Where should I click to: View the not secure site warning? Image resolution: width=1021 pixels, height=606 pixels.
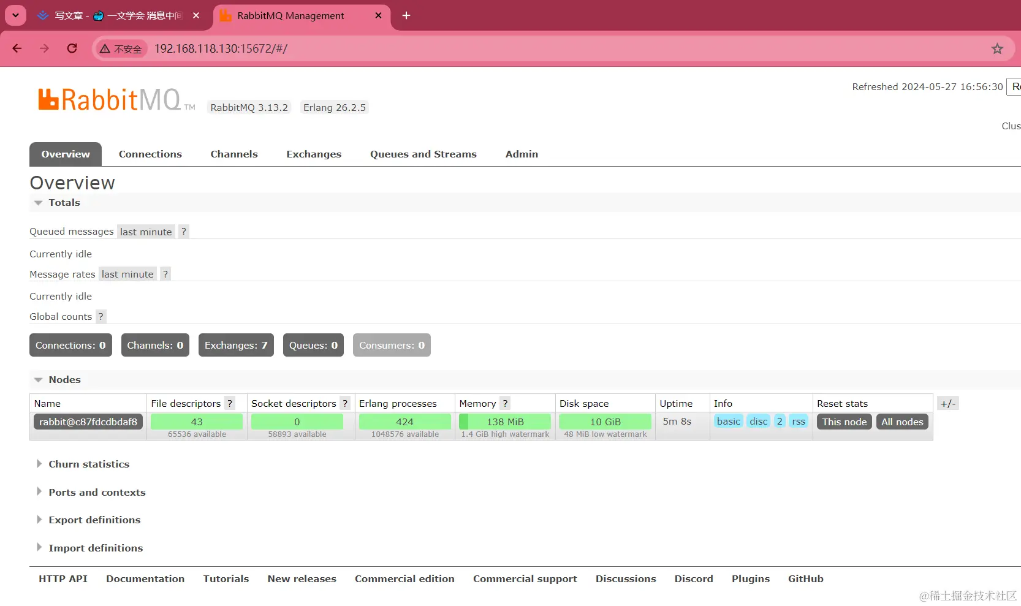pyautogui.click(x=121, y=49)
